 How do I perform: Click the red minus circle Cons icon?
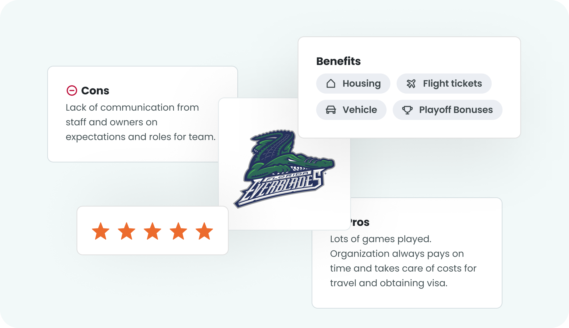72,91
